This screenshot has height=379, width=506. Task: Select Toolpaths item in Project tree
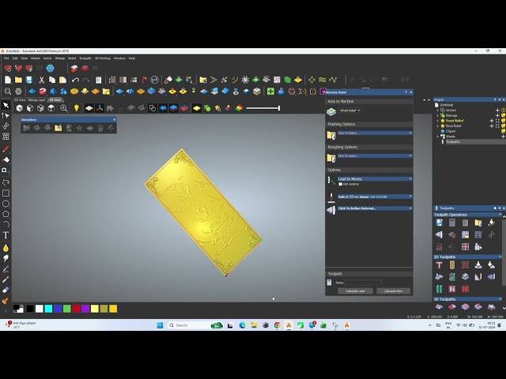(453, 141)
